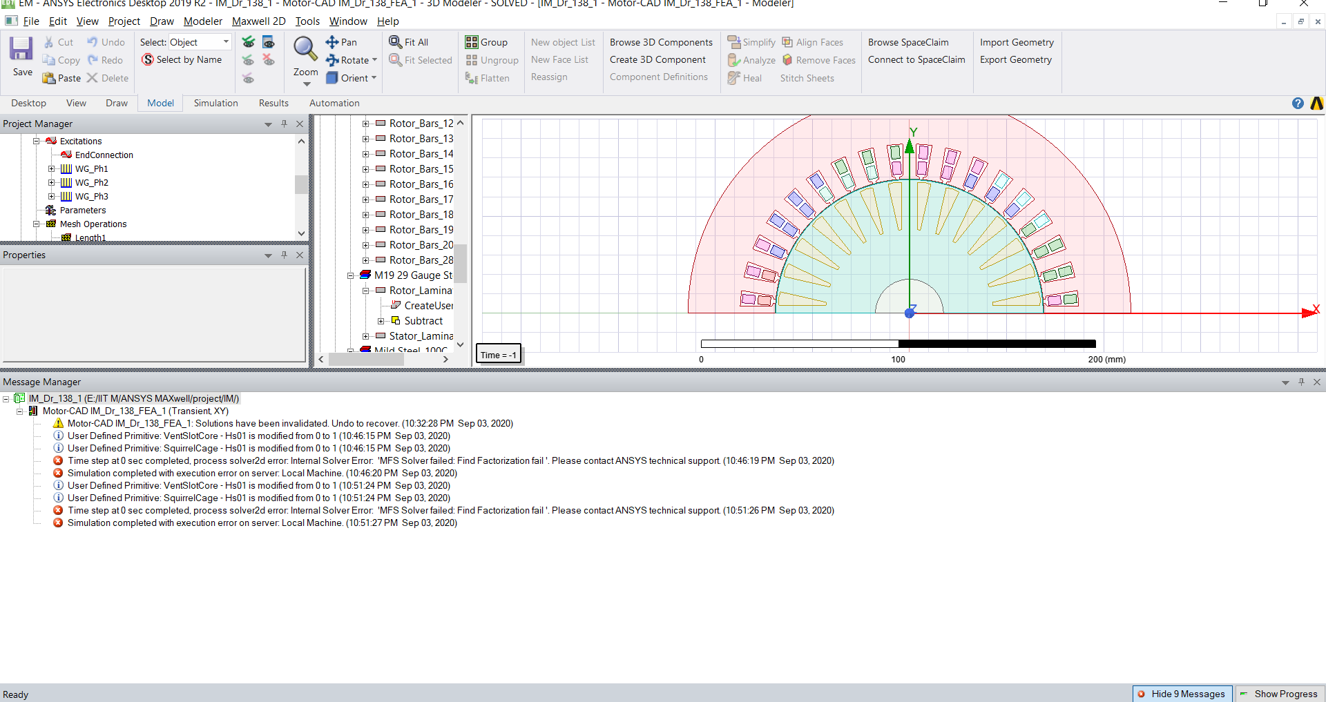This screenshot has width=1326, height=702.
Task: Expand the WG_Ph3 tree node
Action: (51, 196)
